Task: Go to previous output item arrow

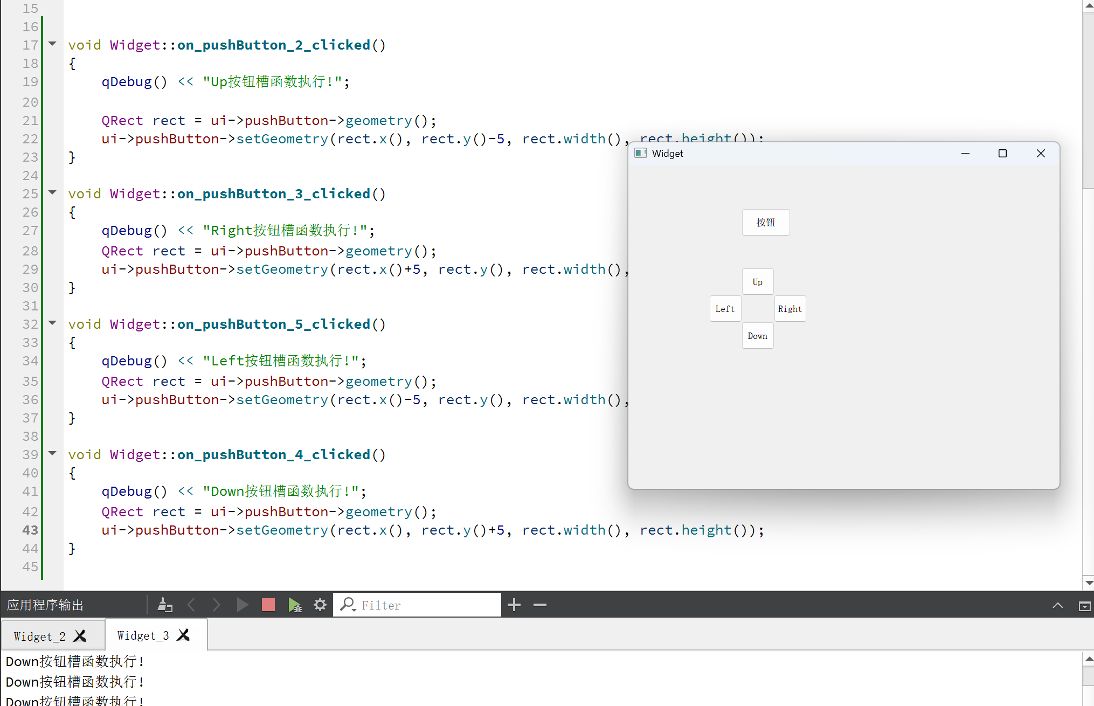Action: click(191, 605)
